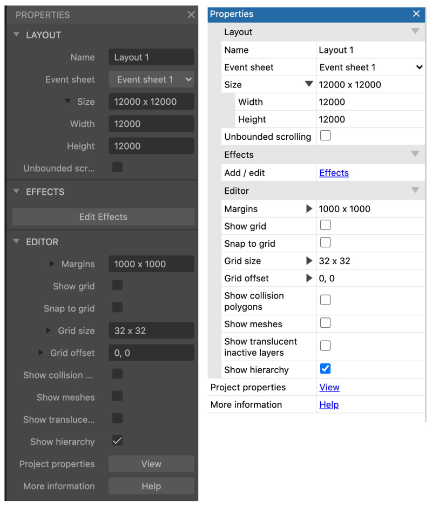This screenshot has width=432, height=507.
Task: Toggle Show translucent checkbox in dark panel
Action: tap(117, 418)
